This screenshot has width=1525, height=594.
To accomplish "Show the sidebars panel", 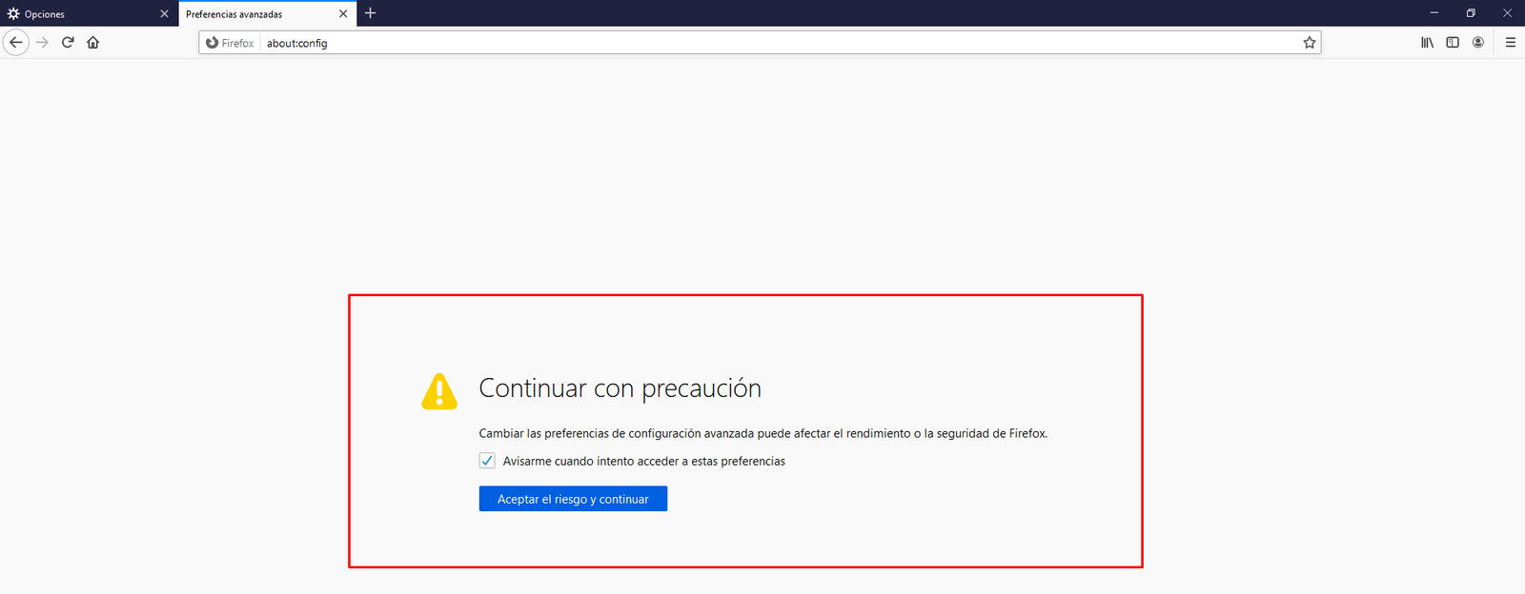I will [1453, 43].
